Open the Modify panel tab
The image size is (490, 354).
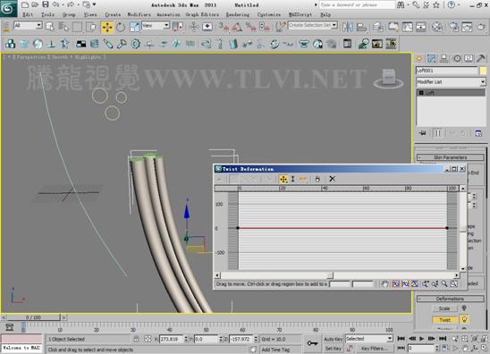pyautogui.click(x=432, y=58)
